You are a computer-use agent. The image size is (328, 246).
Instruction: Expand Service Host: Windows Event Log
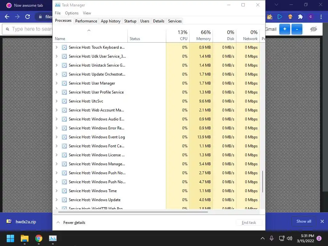[56, 137]
